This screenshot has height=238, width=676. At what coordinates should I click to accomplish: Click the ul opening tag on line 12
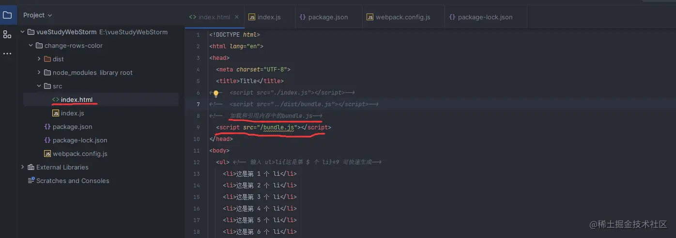coord(223,162)
